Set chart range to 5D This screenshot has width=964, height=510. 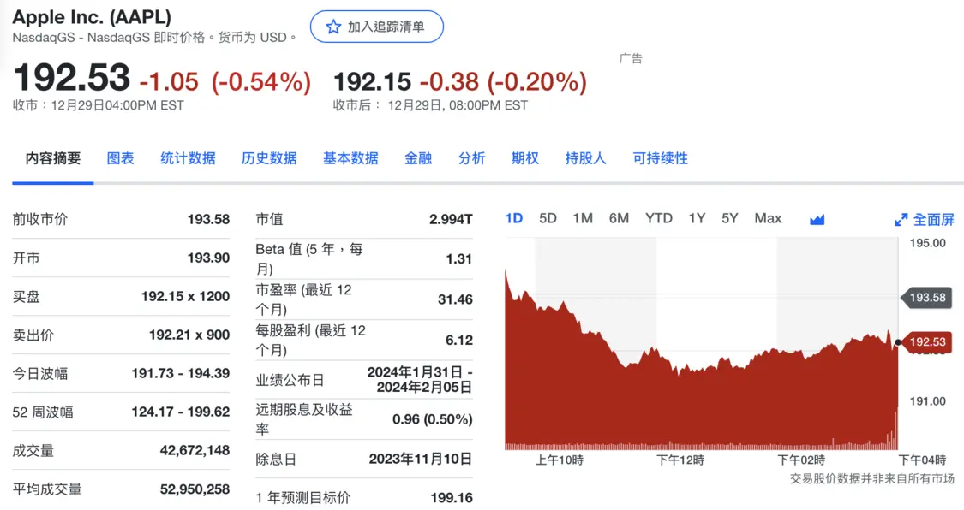548,218
